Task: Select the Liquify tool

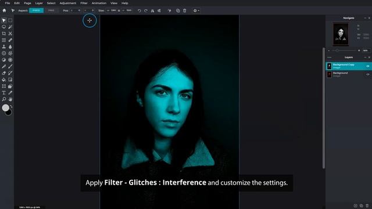Action: point(4,40)
